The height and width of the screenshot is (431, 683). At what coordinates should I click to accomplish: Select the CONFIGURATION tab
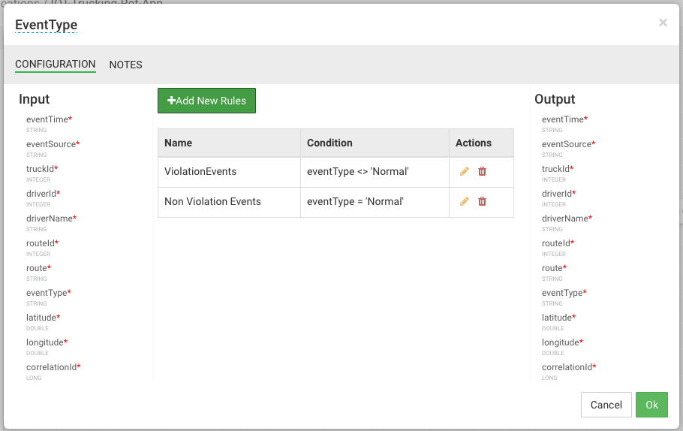tap(56, 65)
